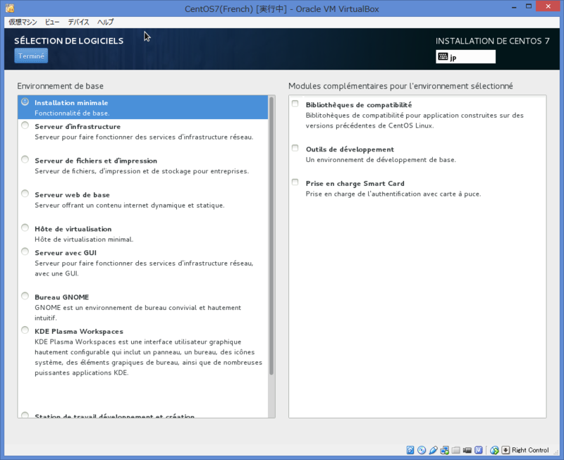Click the optical drive status icon
The width and height of the screenshot is (564, 460).
(420, 449)
